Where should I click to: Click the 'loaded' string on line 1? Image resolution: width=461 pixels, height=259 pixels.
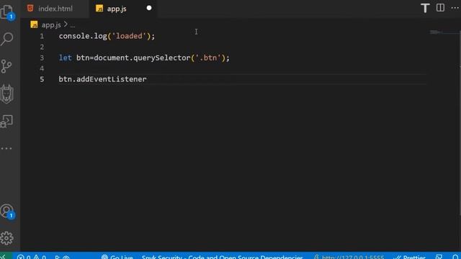(x=129, y=36)
